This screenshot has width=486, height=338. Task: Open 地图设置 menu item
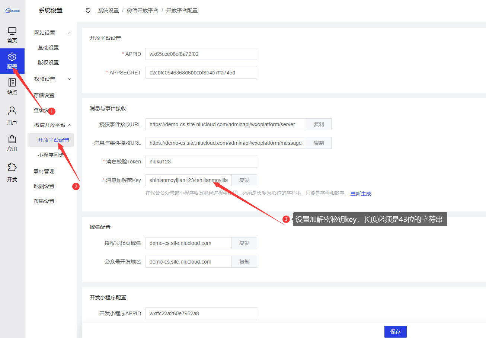click(x=44, y=186)
